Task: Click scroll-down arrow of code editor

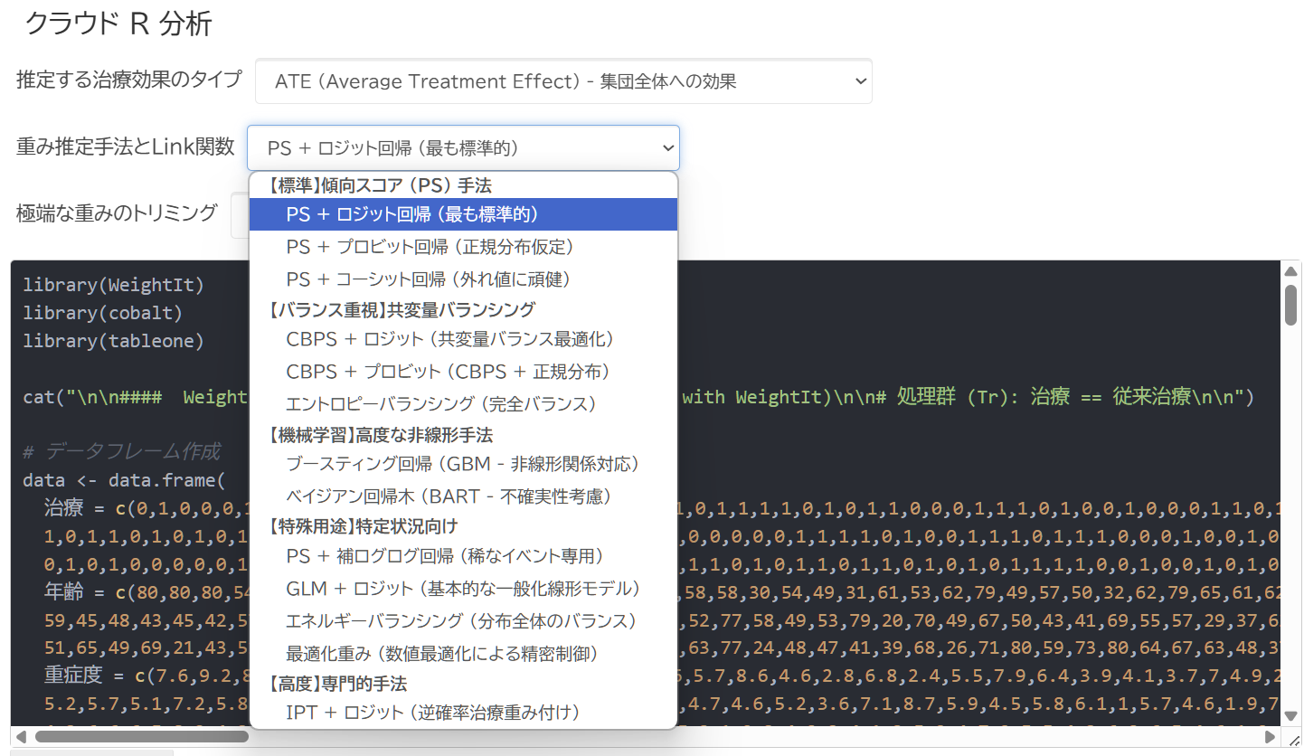Action: [1290, 716]
